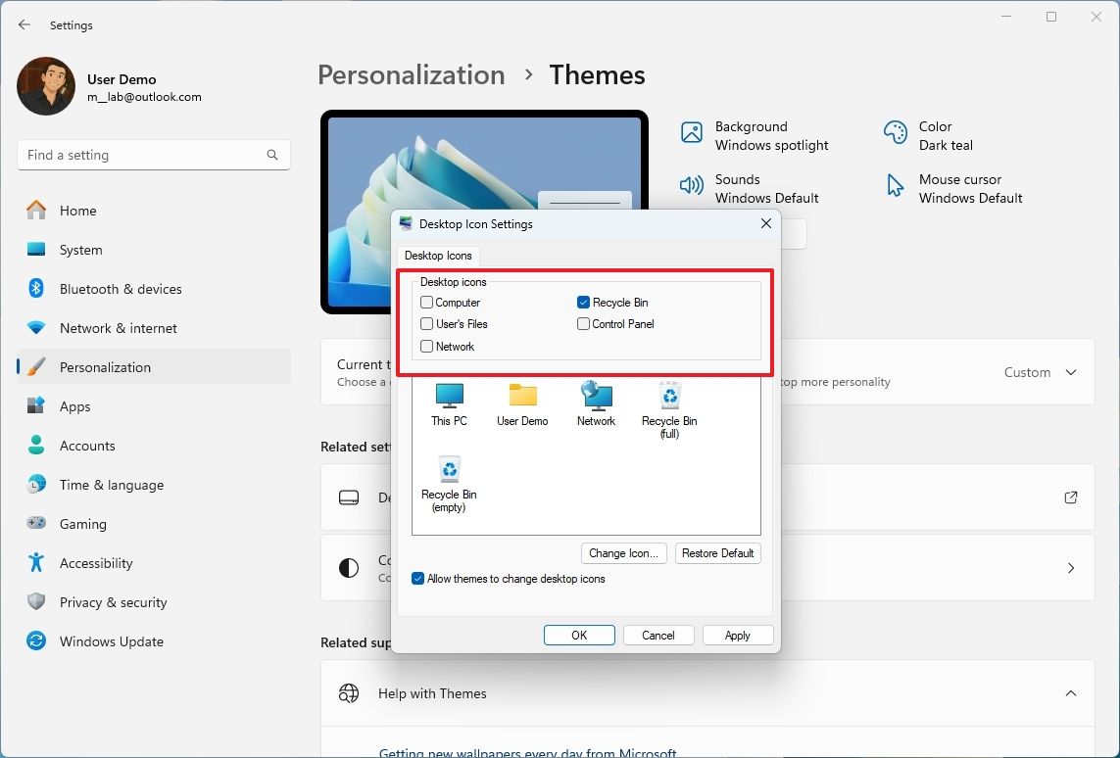
Task: Uncheck the Recycle Bin checkbox
Action: (x=584, y=303)
